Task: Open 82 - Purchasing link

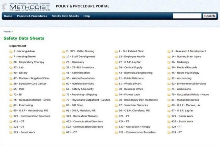Action: [23, 105]
